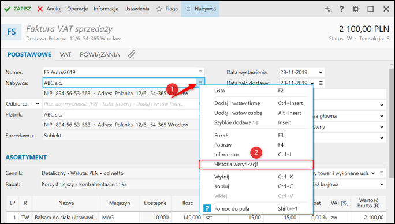Expand the dropdown right of Sprzedawca row
This screenshot has height=224, width=395.
(382, 138)
